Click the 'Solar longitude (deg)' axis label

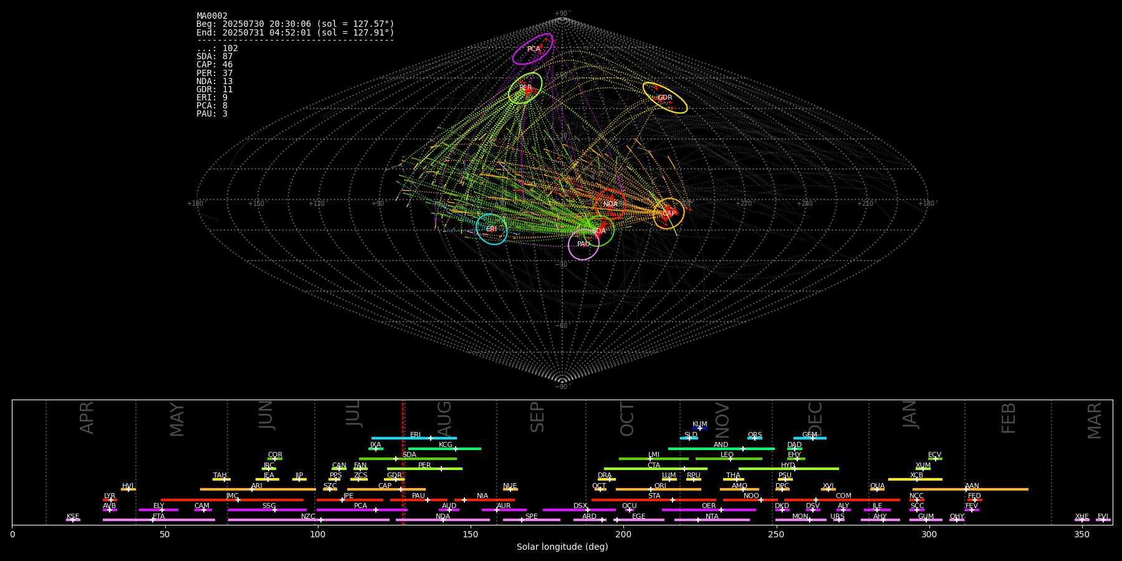tap(562, 547)
